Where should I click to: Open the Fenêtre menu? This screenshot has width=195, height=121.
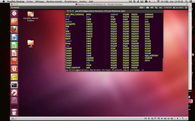(x=83, y=1)
